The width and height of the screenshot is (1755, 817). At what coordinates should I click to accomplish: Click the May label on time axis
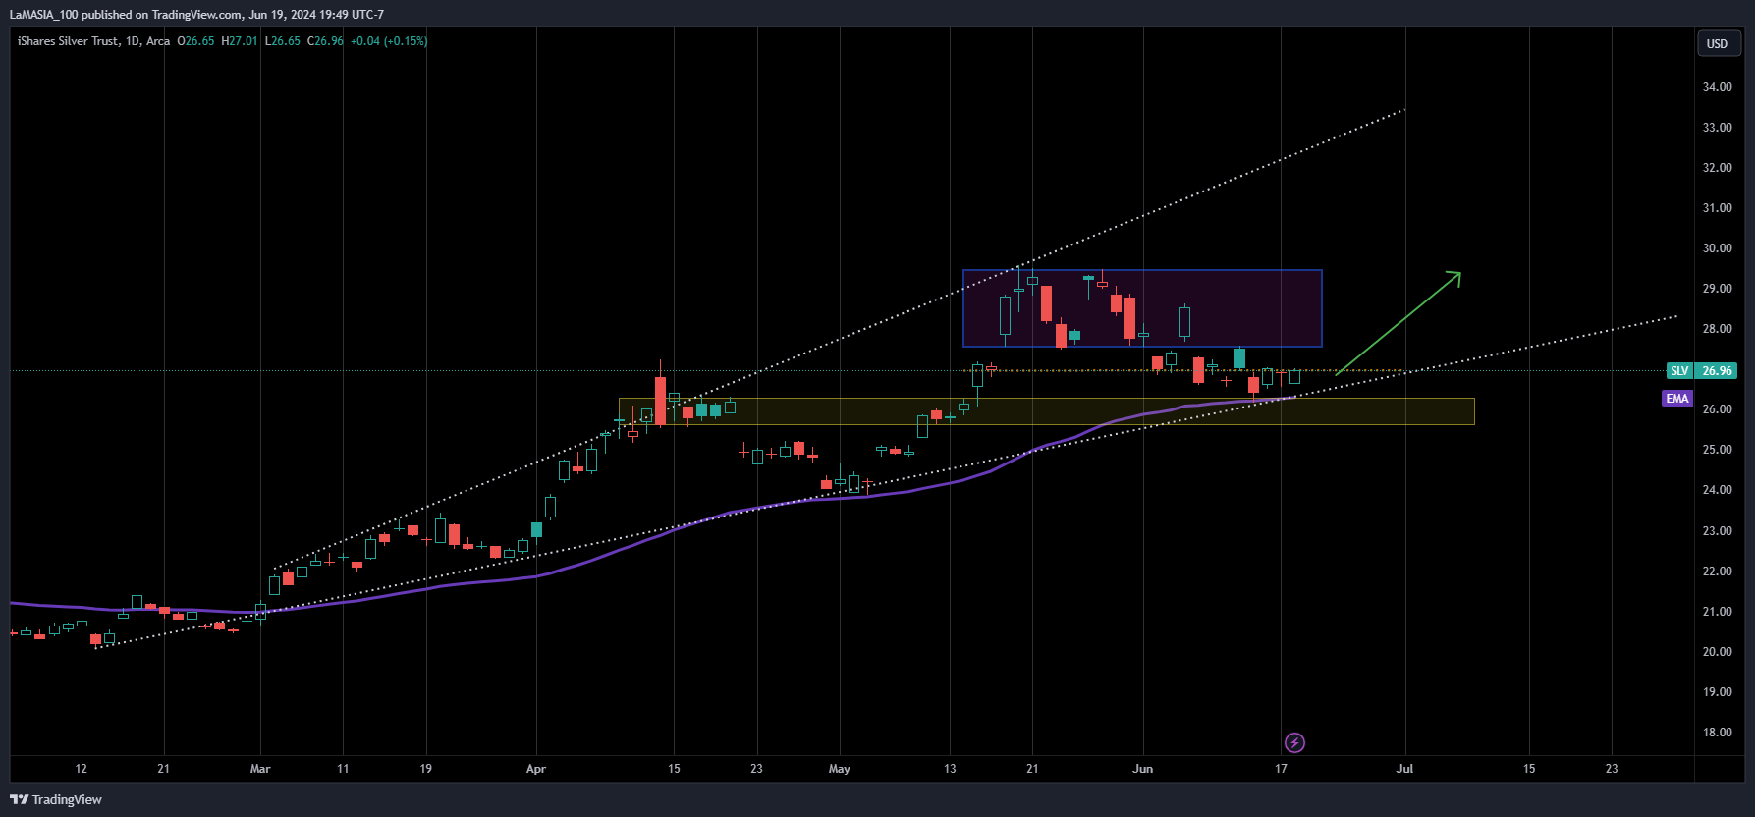[840, 769]
